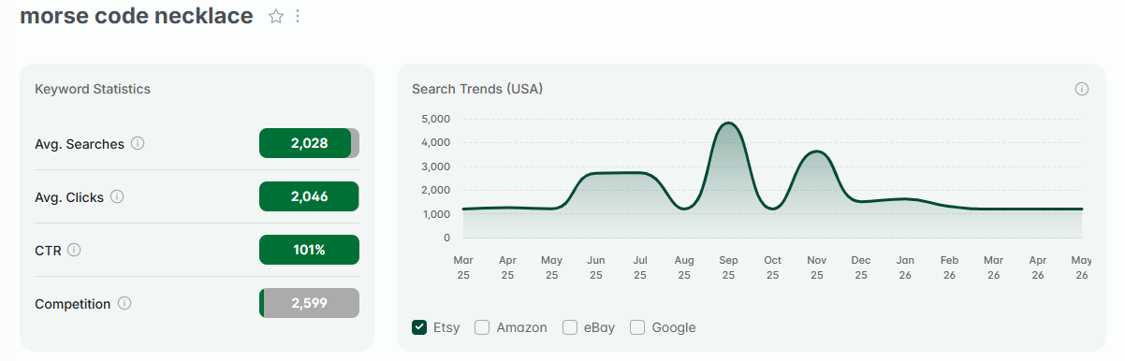Screen dimensions: 1125x361
Task: Open the three-dot options menu beside title
Action: [x=298, y=17]
